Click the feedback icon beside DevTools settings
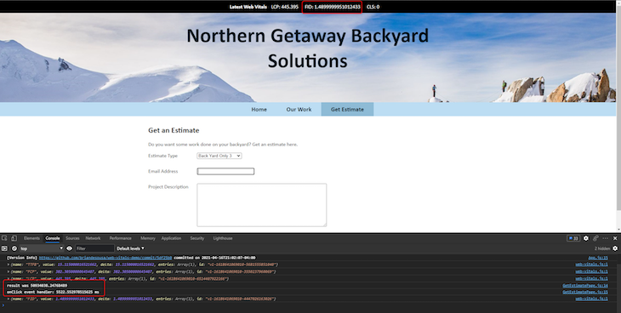 (595, 238)
